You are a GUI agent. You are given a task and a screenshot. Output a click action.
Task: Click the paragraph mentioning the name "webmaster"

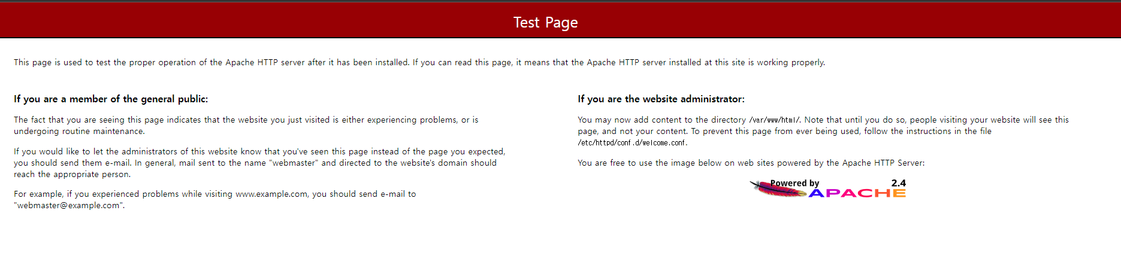[x=259, y=163]
